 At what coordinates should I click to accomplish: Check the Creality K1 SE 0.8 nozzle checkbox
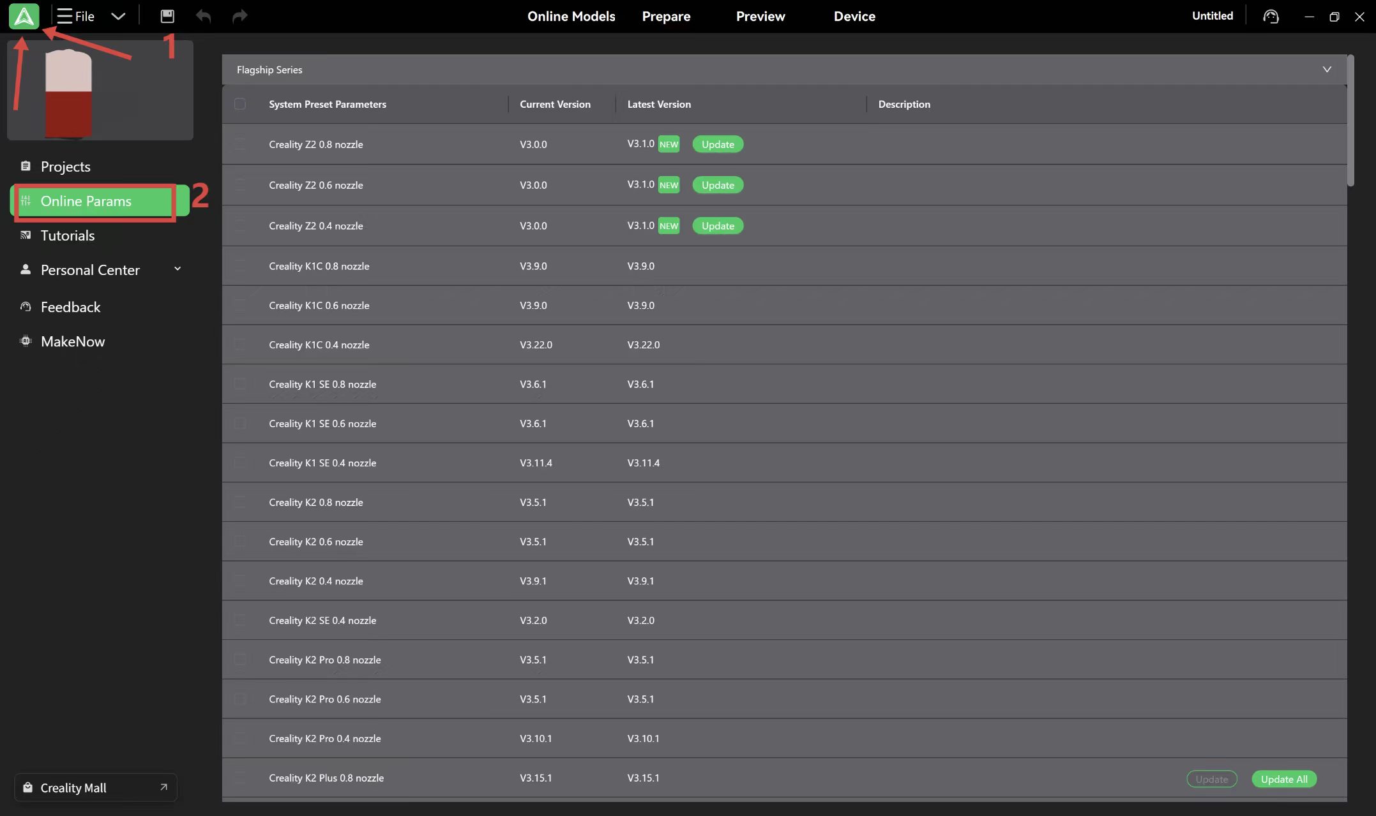(240, 384)
